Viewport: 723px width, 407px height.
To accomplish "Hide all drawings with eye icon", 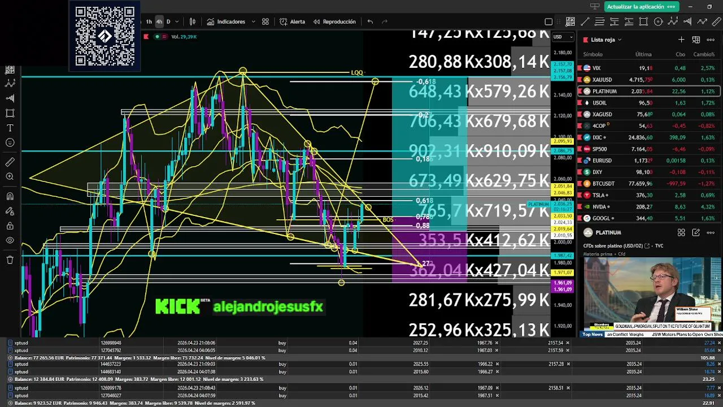I will pos(10,241).
